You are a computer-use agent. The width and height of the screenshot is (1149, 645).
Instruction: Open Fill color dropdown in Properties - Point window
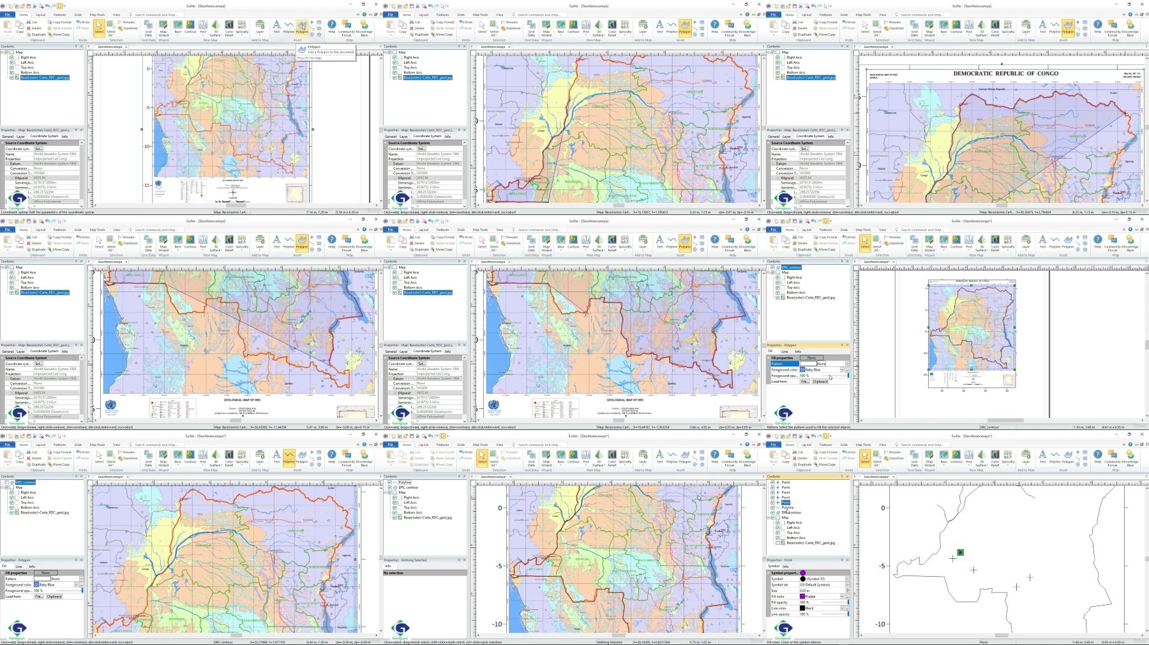coord(842,597)
